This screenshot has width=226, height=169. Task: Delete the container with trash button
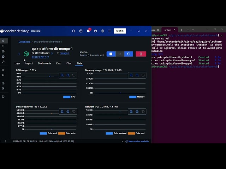141,54
